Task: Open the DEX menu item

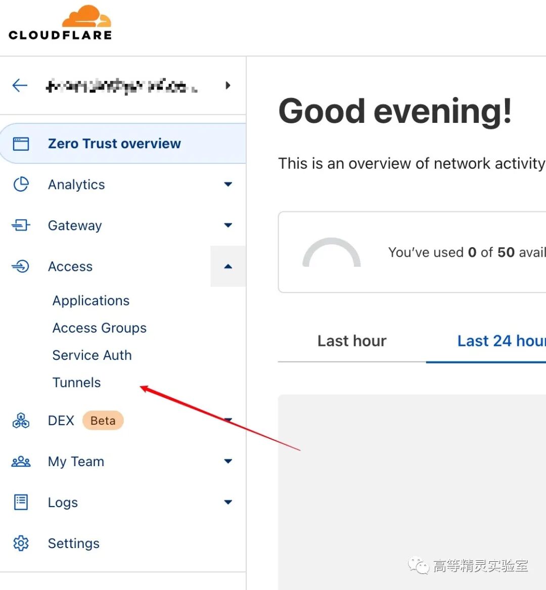Action: click(x=61, y=420)
